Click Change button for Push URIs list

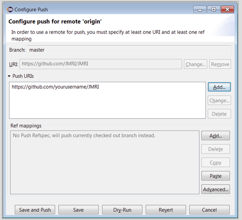coord(219,101)
